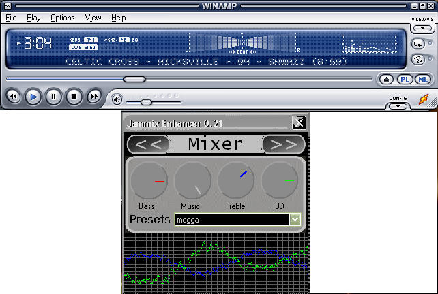This screenshot has width=438, height=294.
Task: Open the Presets dropdown arrow
Action: tap(295, 220)
